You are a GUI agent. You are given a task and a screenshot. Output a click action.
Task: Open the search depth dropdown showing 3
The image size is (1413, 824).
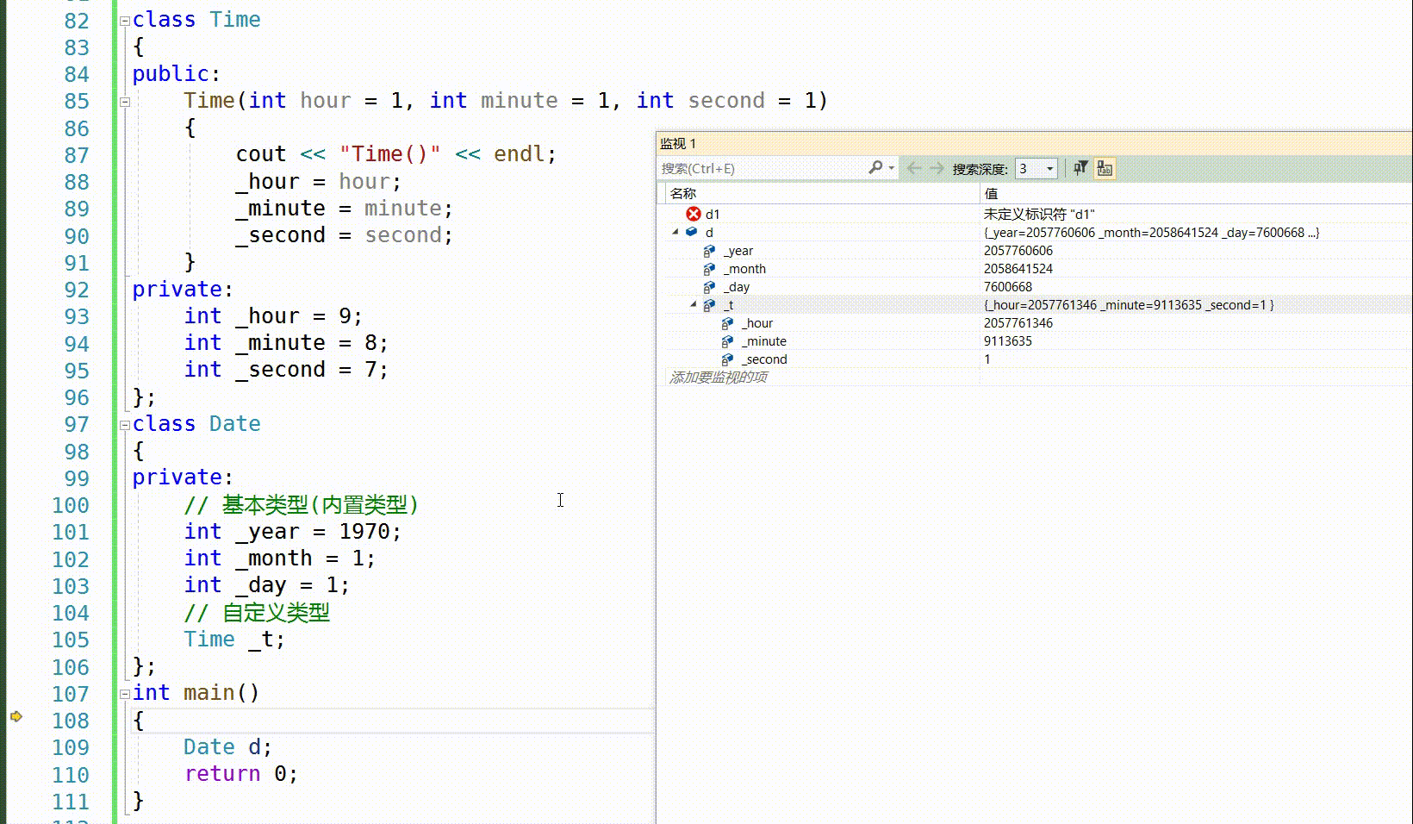(x=1049, y=169)
